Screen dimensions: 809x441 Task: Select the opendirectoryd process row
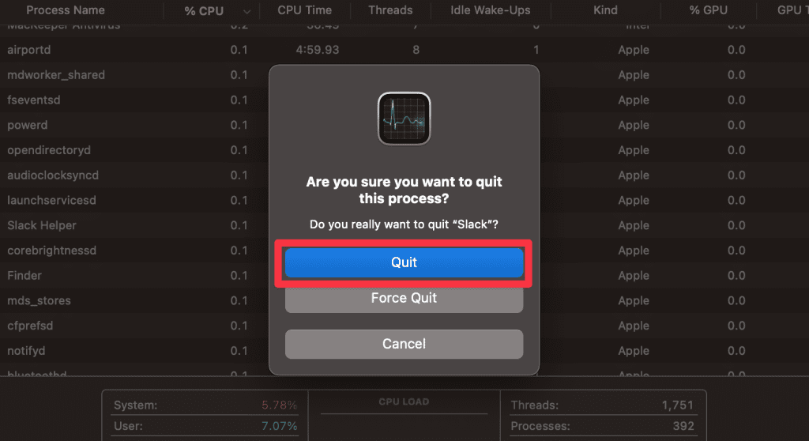click(x=49, y=150)
